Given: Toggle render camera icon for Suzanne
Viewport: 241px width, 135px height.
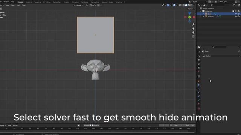Looking at the screenshot, I should (238, 16).
